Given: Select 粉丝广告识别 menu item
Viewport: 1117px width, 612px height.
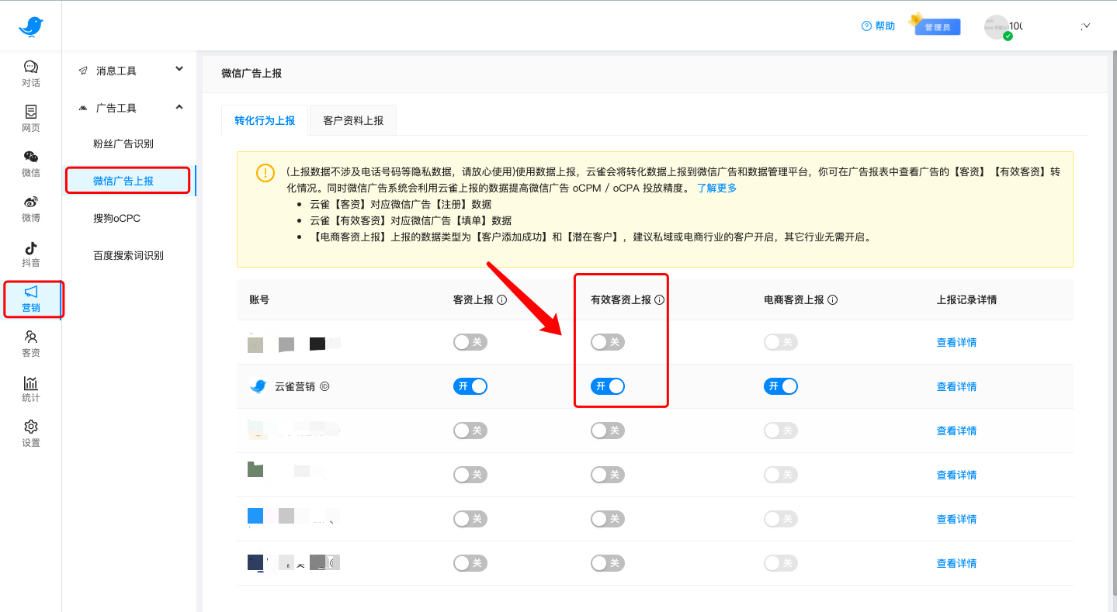Looking at the screenshot, I should coord(123,143).
